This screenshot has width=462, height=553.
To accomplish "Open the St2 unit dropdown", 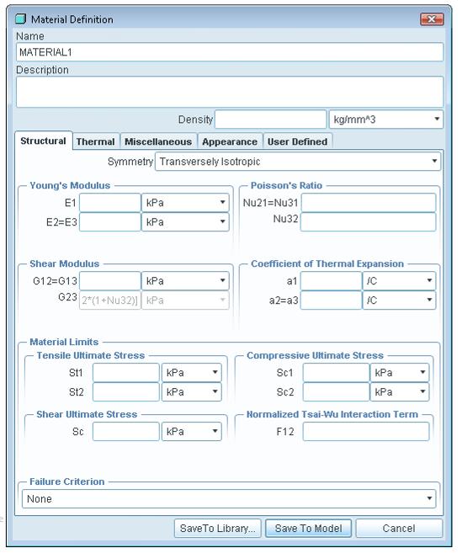I will click(192, 392).
